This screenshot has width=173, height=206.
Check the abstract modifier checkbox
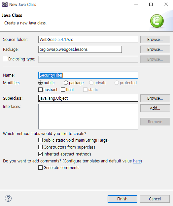click(41, 90)
